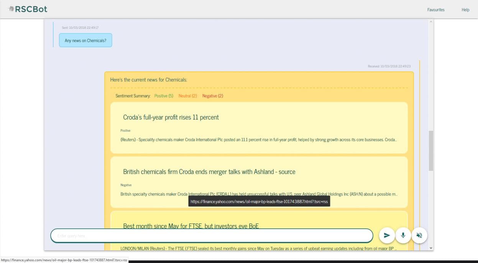Click the scrollbar down arrow
The width and height of the screenshot is (478, 263).
431,248
